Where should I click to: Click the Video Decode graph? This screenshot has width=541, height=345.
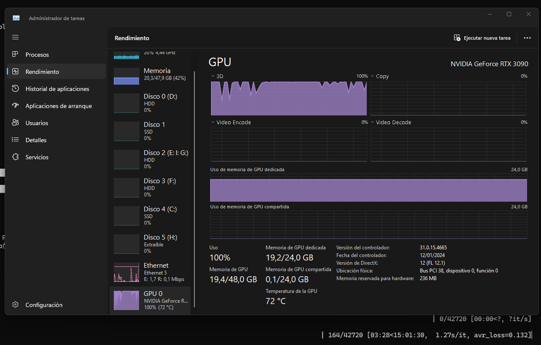(x=448, y=144)
